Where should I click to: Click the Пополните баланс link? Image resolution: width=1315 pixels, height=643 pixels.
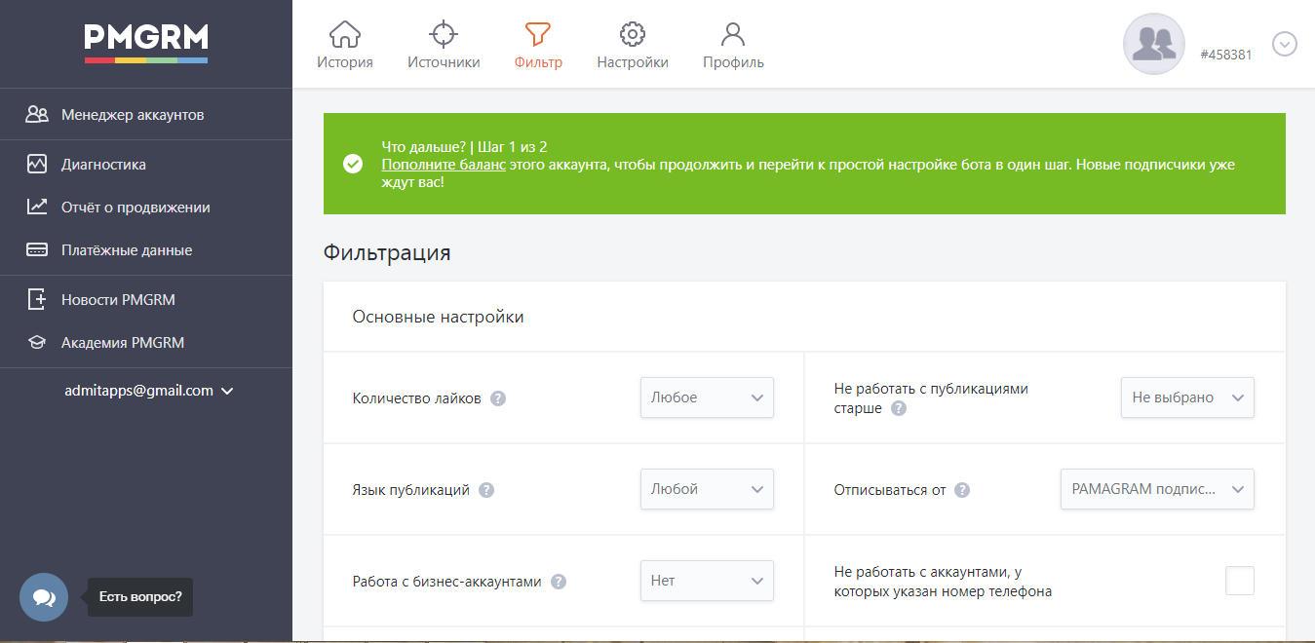[x=444, y=165]
